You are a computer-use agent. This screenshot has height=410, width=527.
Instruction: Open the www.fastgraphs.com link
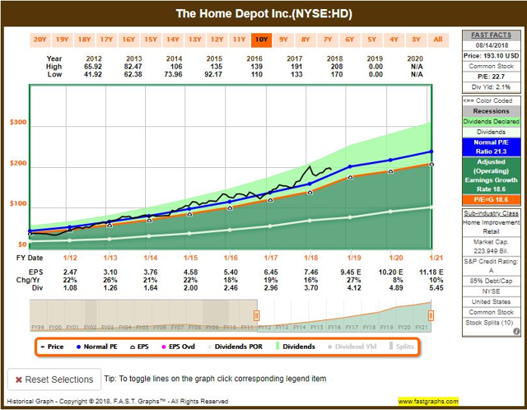coord(428,401)
